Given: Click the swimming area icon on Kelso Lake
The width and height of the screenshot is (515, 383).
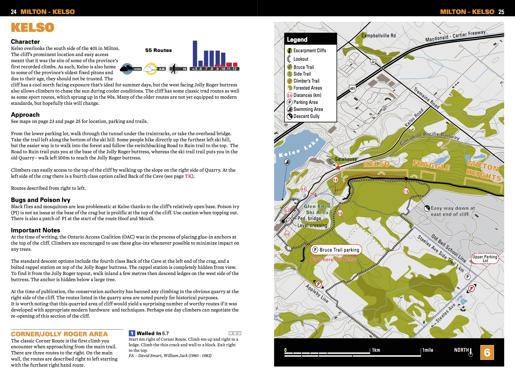Looking at the screenshot, I should pyautogui.click(x=287, y=162).
